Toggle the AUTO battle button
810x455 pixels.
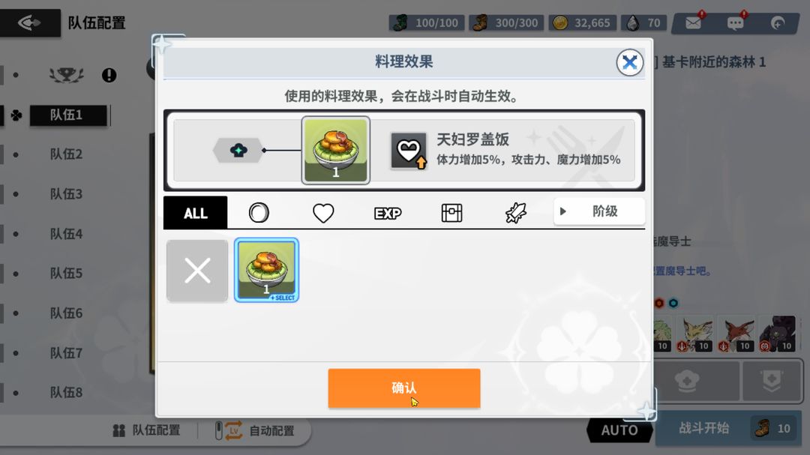tap(619, 430)
